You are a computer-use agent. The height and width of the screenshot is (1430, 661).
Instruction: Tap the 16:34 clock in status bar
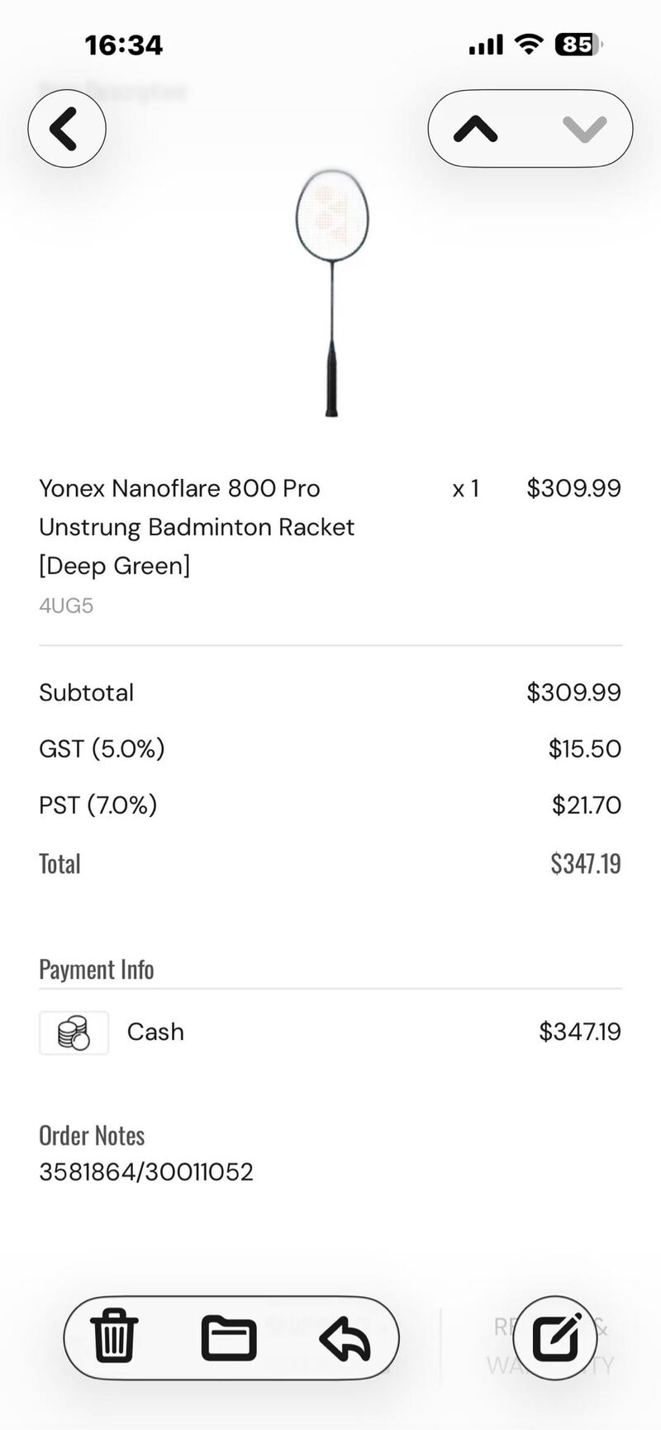tap(124, 45)
